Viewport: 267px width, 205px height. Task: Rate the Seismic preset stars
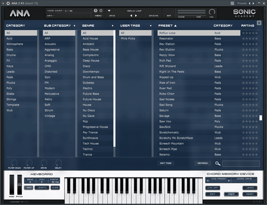point(250,155)
